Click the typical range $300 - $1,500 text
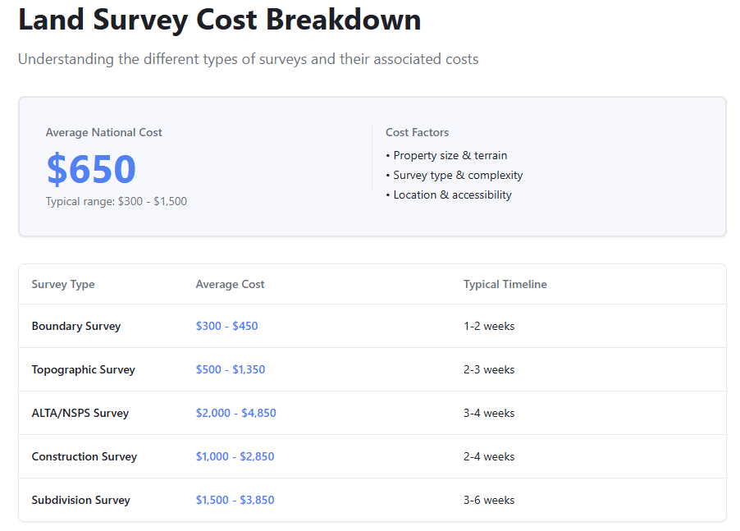Image resolution: width=740 pixels, height=531 pixels. pos(116,201)
